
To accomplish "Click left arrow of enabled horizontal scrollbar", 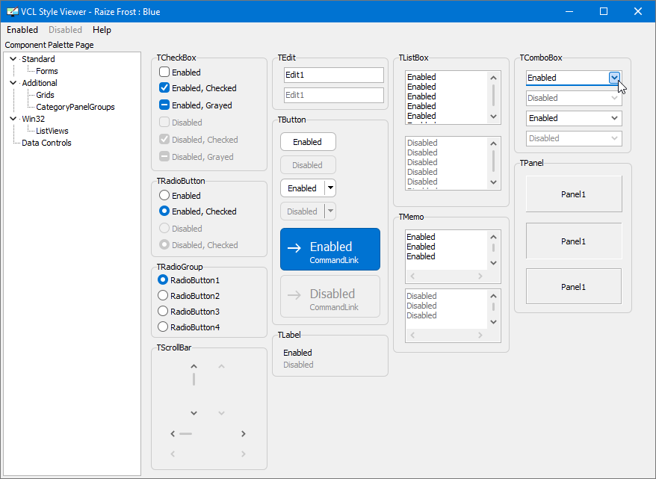I will [173, 434].
